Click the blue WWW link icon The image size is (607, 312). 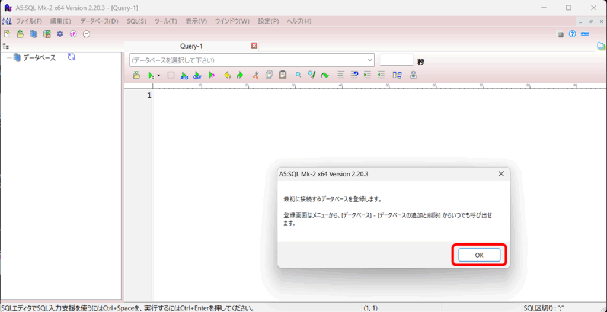coord(584,34)
